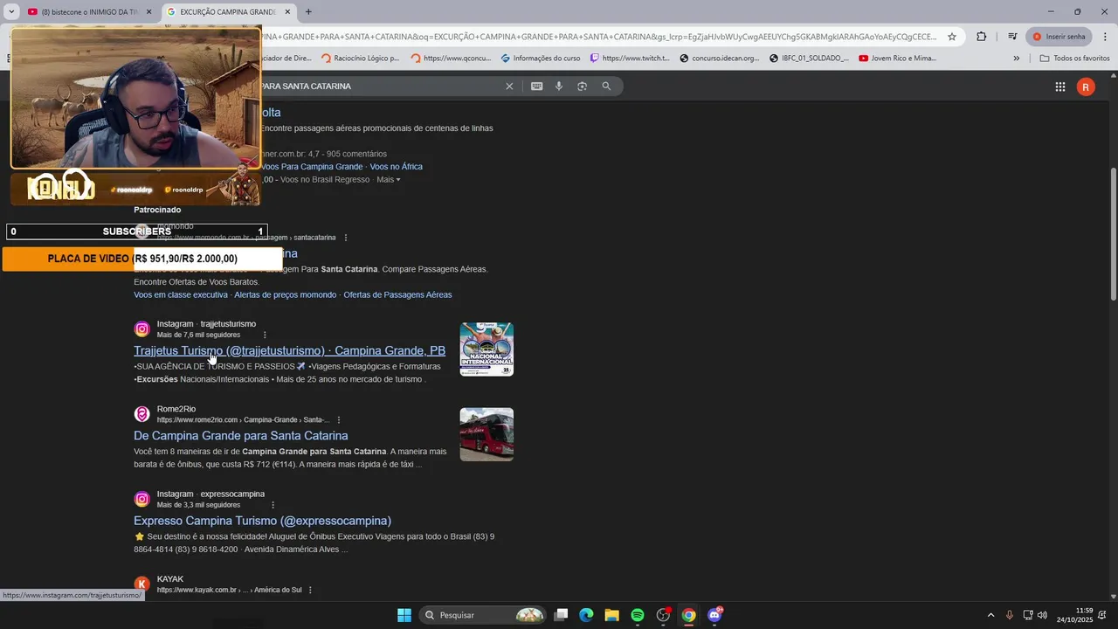Open the Raciocínio Lógico bookmark

pyautogui.click(x=360, y=59)
